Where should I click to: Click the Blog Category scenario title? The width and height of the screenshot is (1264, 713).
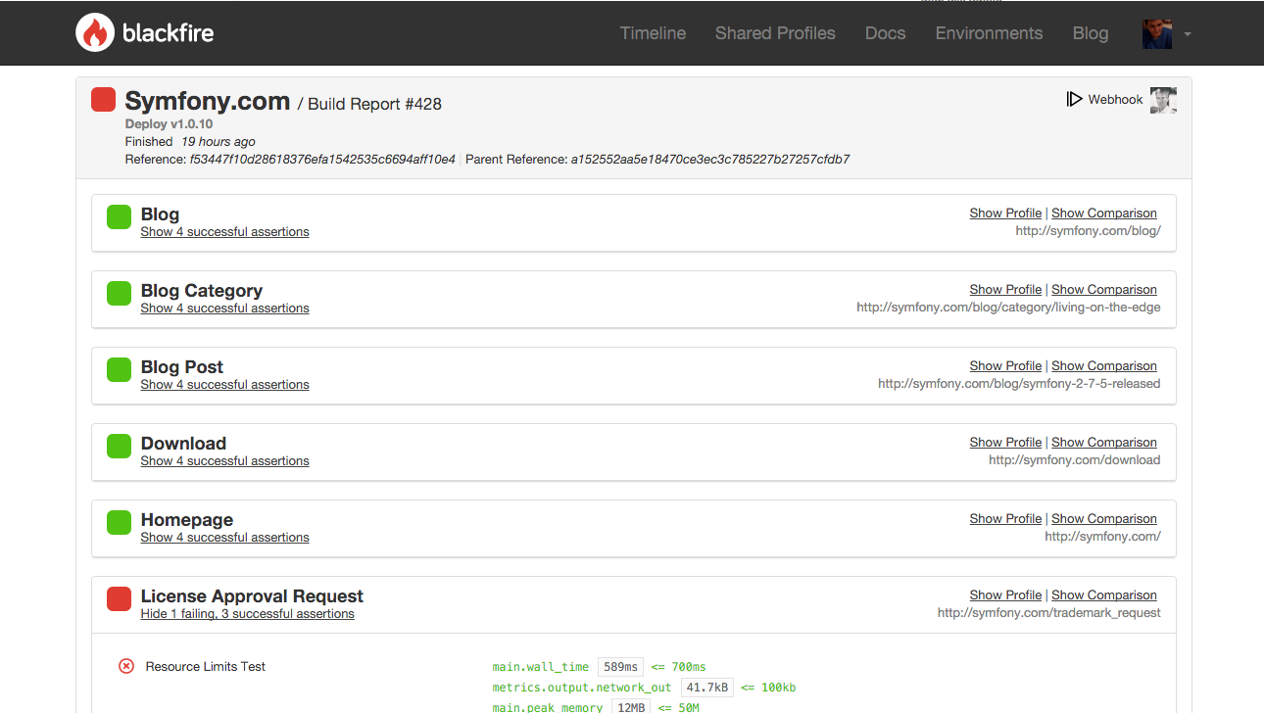point(202,291)
